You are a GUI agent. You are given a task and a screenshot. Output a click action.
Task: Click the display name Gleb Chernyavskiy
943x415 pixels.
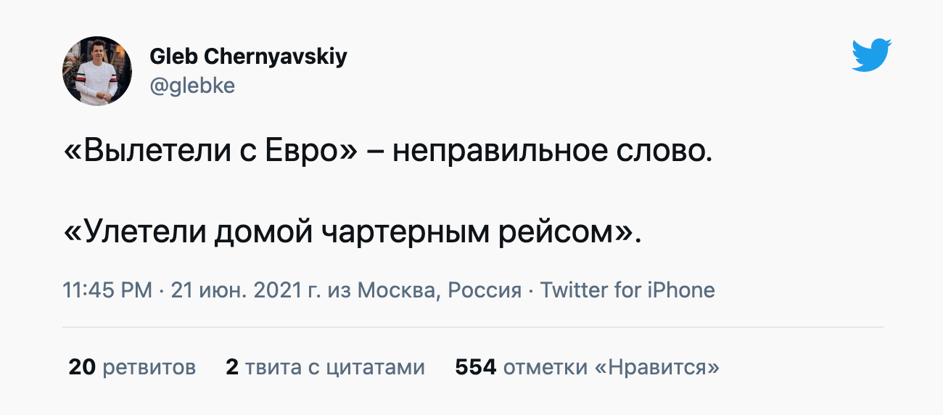[x=248, y=56]
